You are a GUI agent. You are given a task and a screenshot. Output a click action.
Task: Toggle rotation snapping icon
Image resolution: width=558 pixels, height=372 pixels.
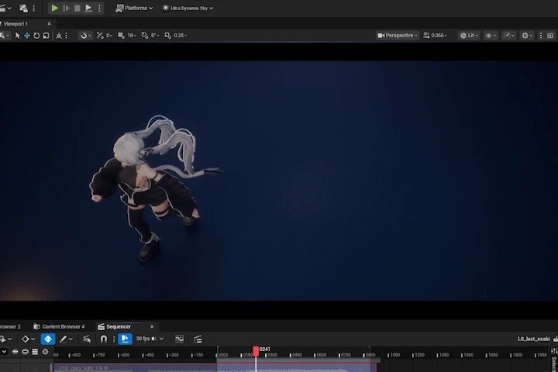[x=145, y=36]
